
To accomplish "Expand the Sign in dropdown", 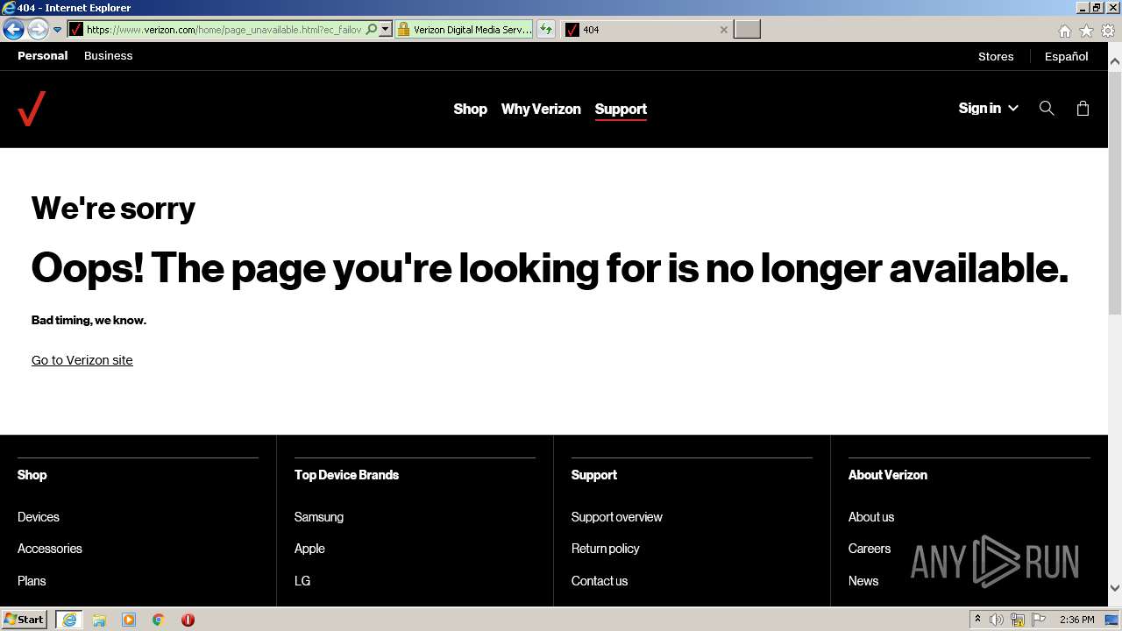I will (x=988, y=108).
